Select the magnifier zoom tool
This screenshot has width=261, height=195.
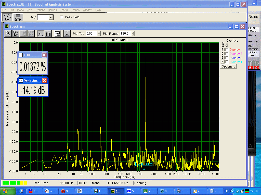8,34
